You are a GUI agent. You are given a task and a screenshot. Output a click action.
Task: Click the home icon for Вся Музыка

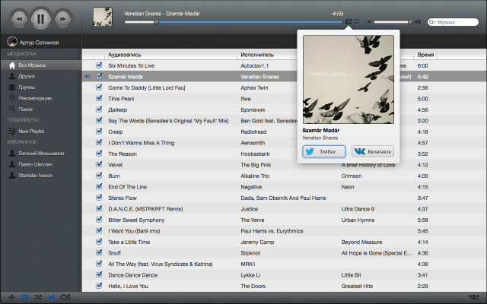pyautogui.click(x=12, y=65)
